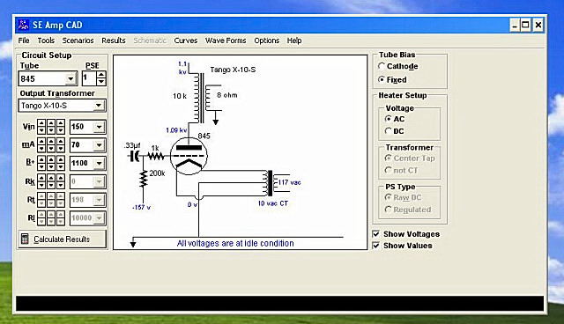Click the 845 tube symbol in schematic

(189, 156)
